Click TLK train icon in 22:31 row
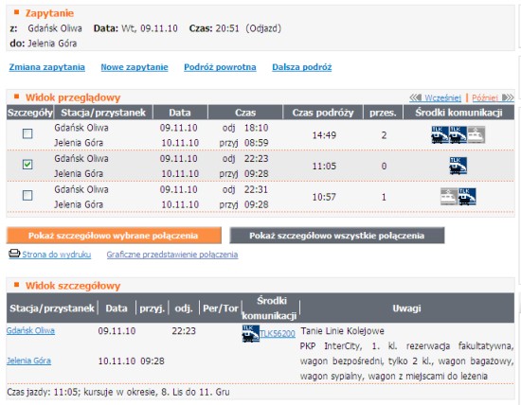Viewport: 521px width, 405px height. 467,197
